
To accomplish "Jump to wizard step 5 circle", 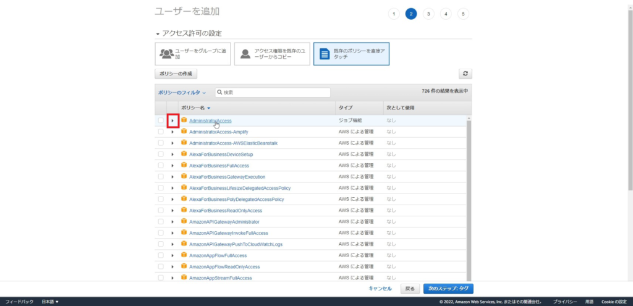I will click(463, 14).
